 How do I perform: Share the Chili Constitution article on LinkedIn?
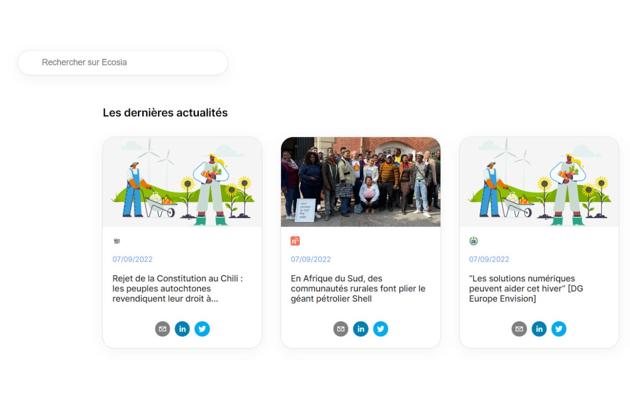pos(182,329)
